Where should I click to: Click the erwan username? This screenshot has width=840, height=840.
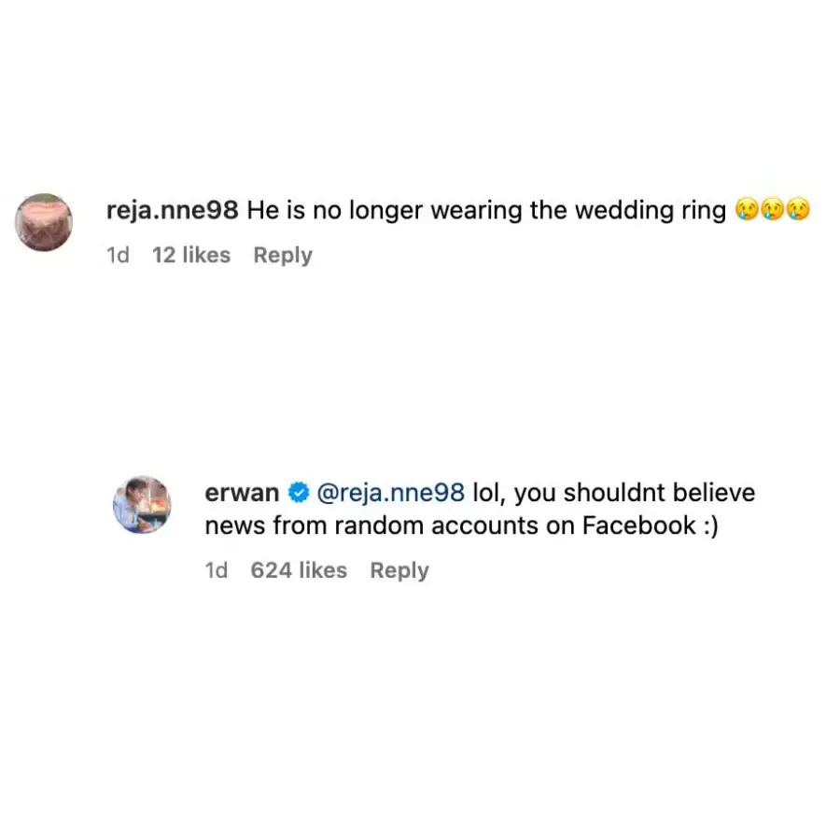point(242,492)
